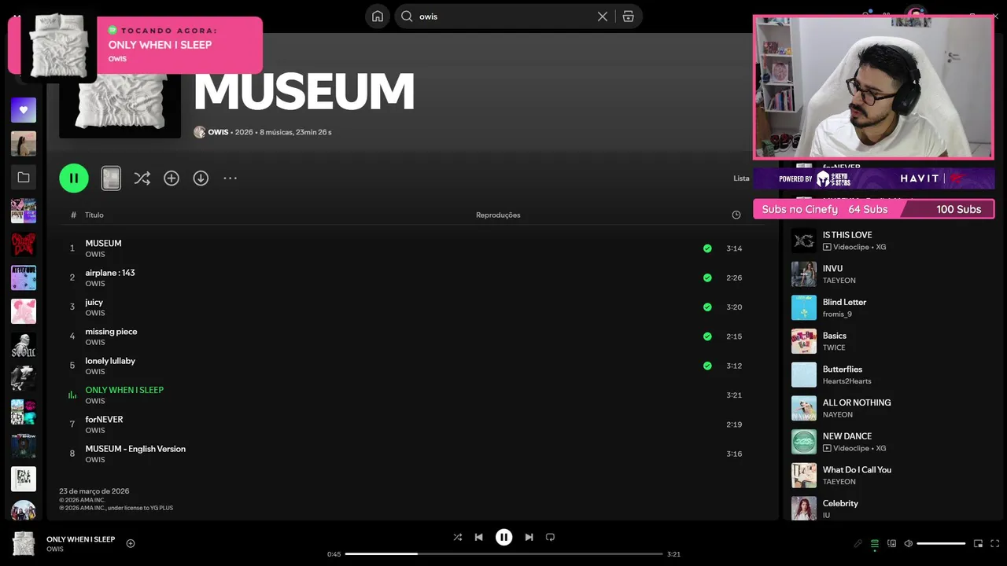This screenshot has width=1007, height=566.
Task: Toggle shuffle in the bottom player controls
Action: pyautogui.click(x=458, y=537)
